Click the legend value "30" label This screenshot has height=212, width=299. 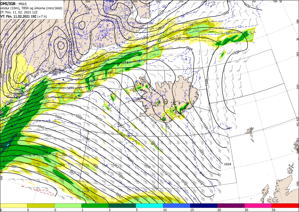tap(246, 210)
